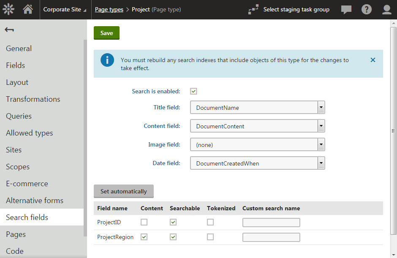Open the Alternative forms section
This screenshot has height=258, width=397.
35,200
